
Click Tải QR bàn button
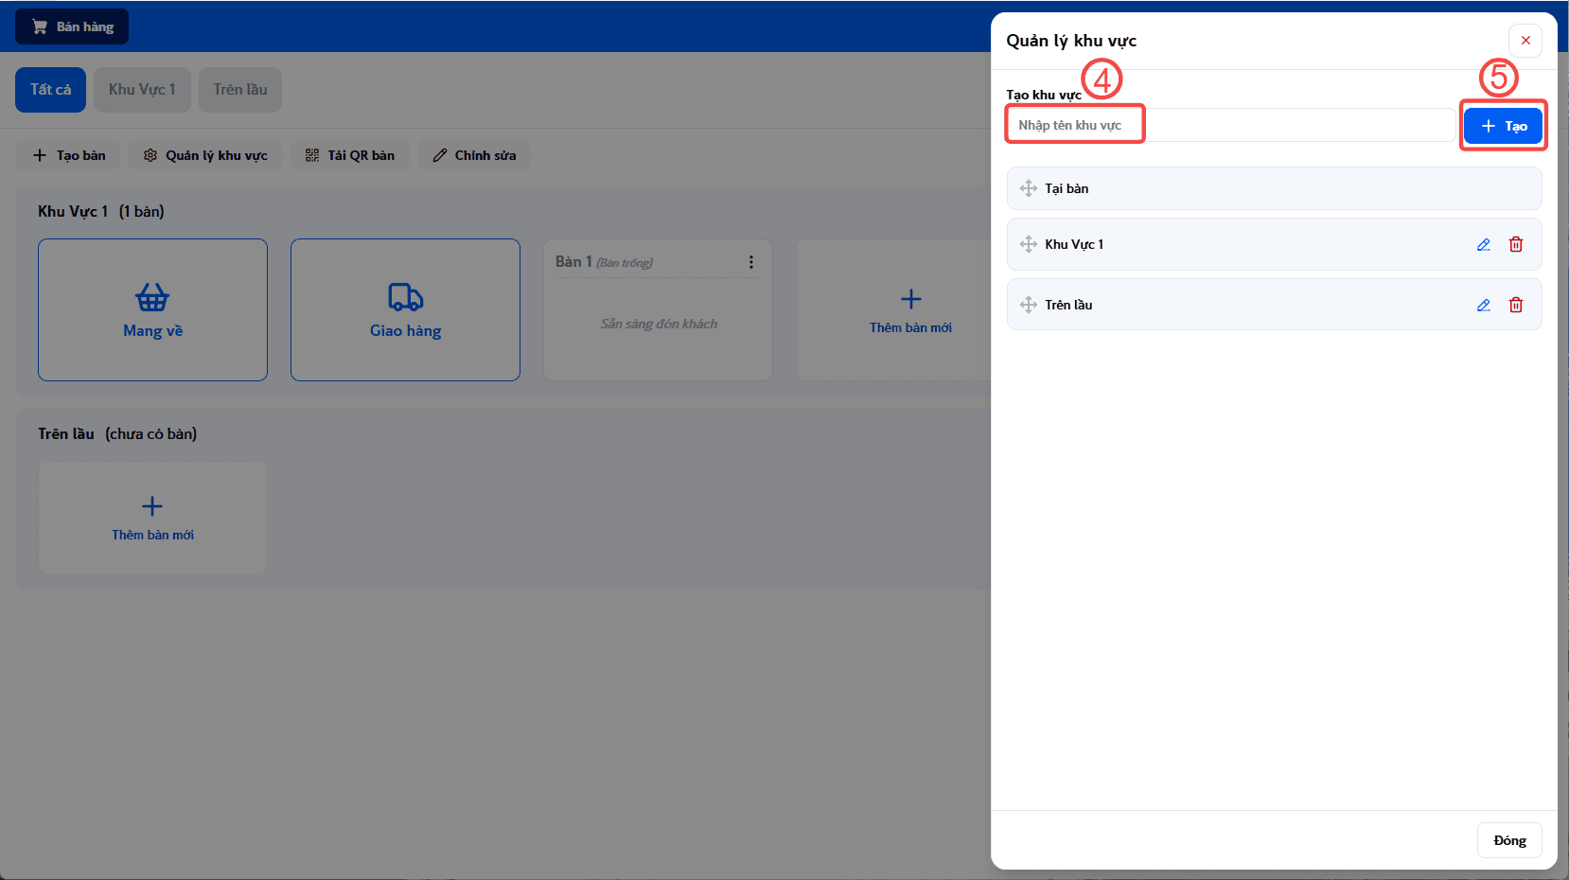[x=349, y=155]
